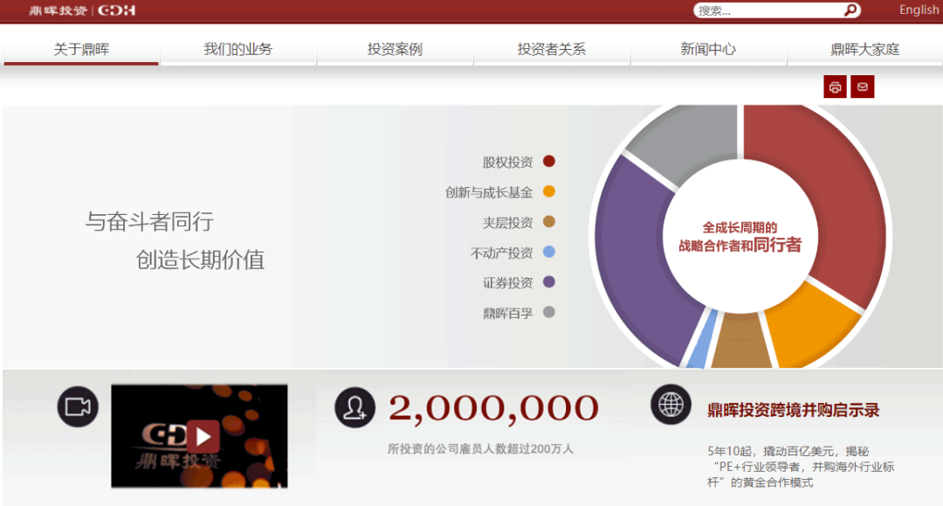Select the 投资案例 navigation item
This screenshot has height=506, width=943.
(395, 49)
